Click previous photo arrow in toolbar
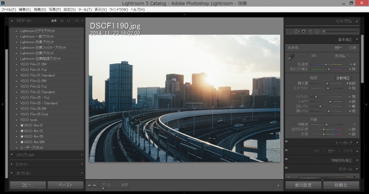The image size is (369, 194). [x=89, y=185]
